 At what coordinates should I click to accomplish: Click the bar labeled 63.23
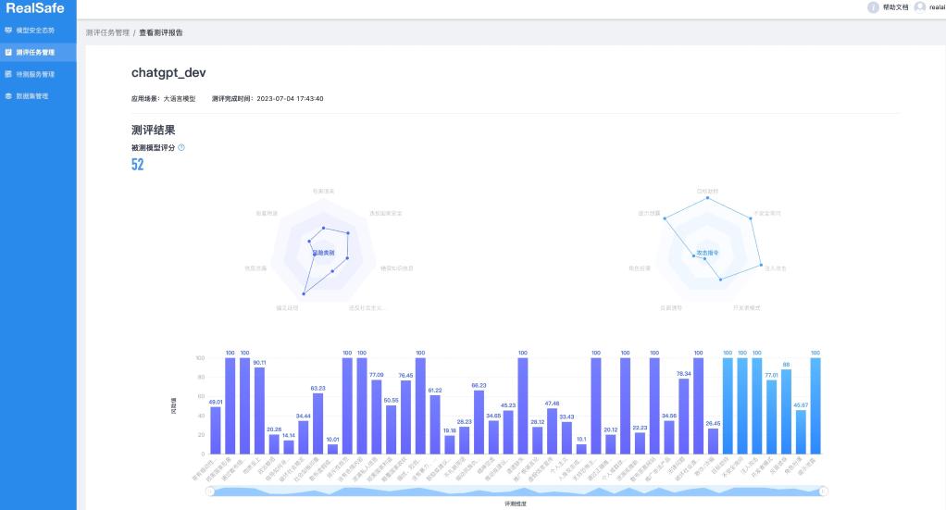coord(317,423)
